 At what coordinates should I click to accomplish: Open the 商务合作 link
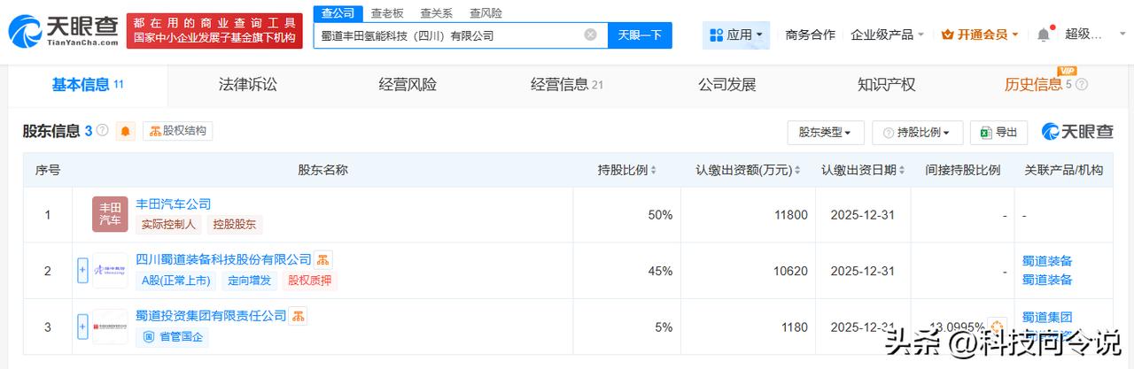[810, 35]
